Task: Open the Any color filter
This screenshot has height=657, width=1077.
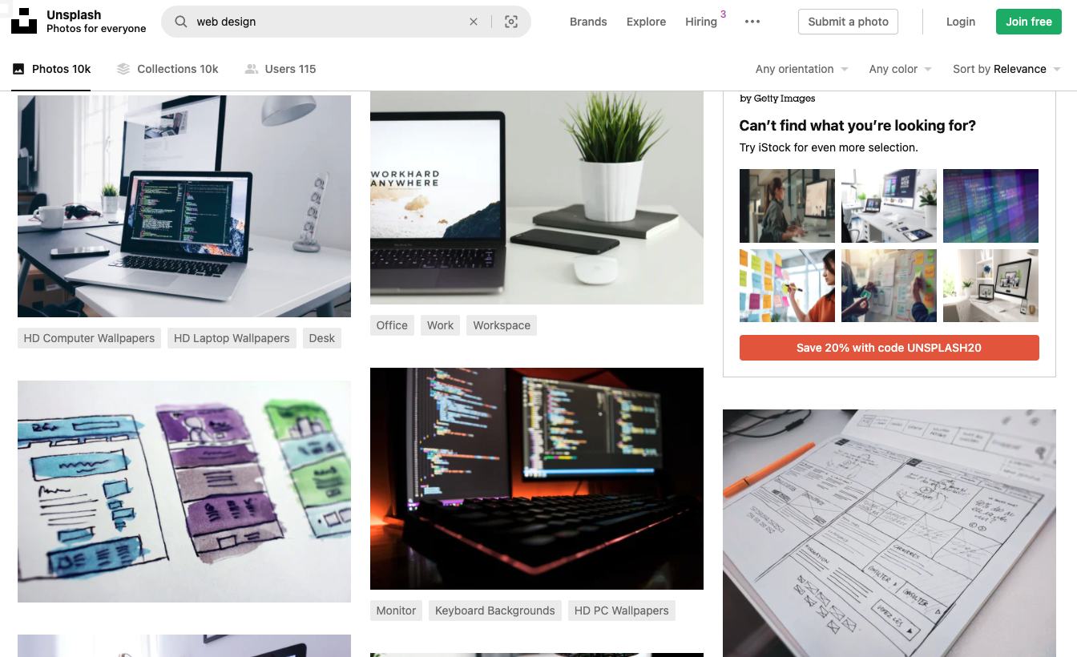Action: [900, 69]
